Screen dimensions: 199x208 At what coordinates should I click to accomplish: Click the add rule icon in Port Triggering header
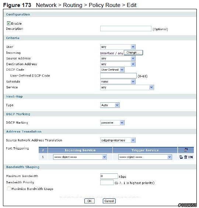(186, 150)
